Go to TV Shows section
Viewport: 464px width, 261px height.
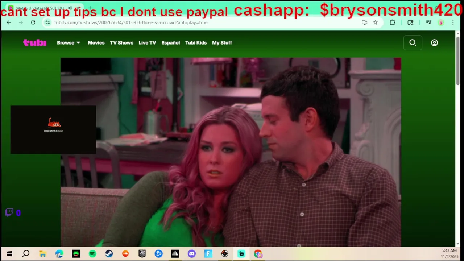coord(121,43)
